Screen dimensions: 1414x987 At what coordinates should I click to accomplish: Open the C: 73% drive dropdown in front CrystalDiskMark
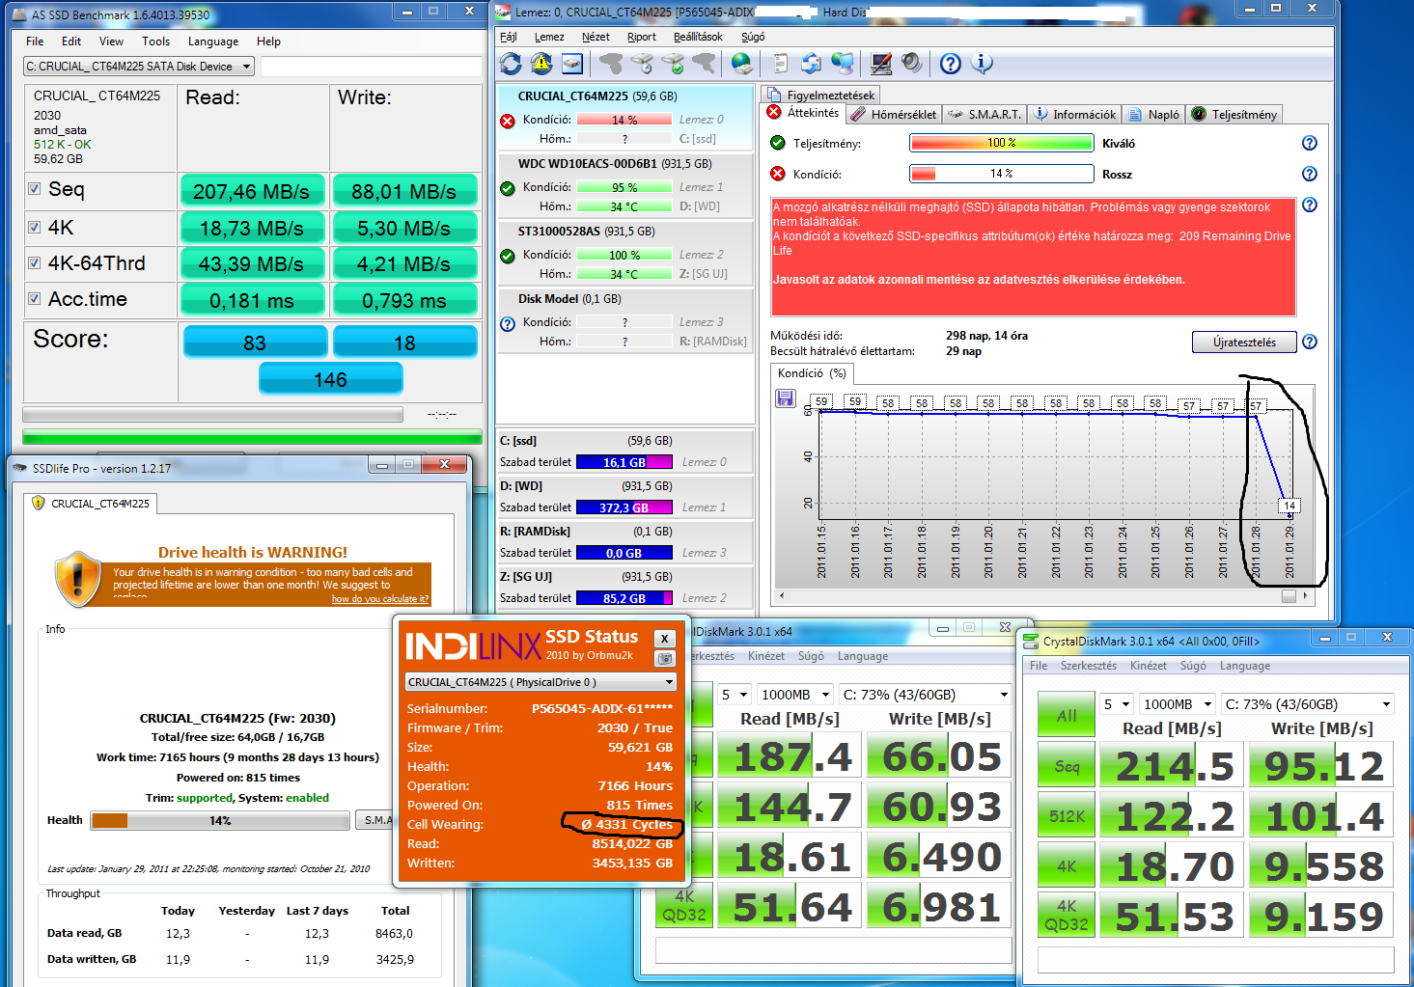(x=1307, y=704)
